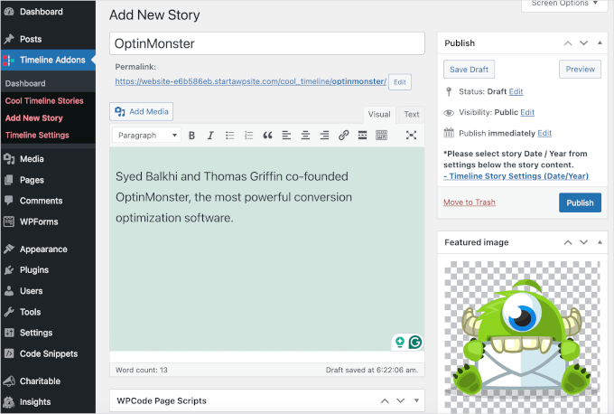Insert a numbered list

pyautogui.click(x=248, y=136)
